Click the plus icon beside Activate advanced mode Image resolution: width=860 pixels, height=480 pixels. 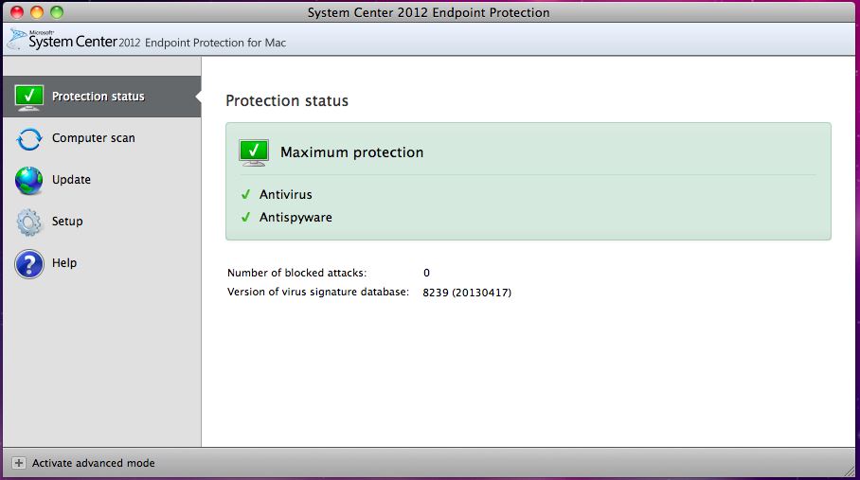(x=19, y=463)
